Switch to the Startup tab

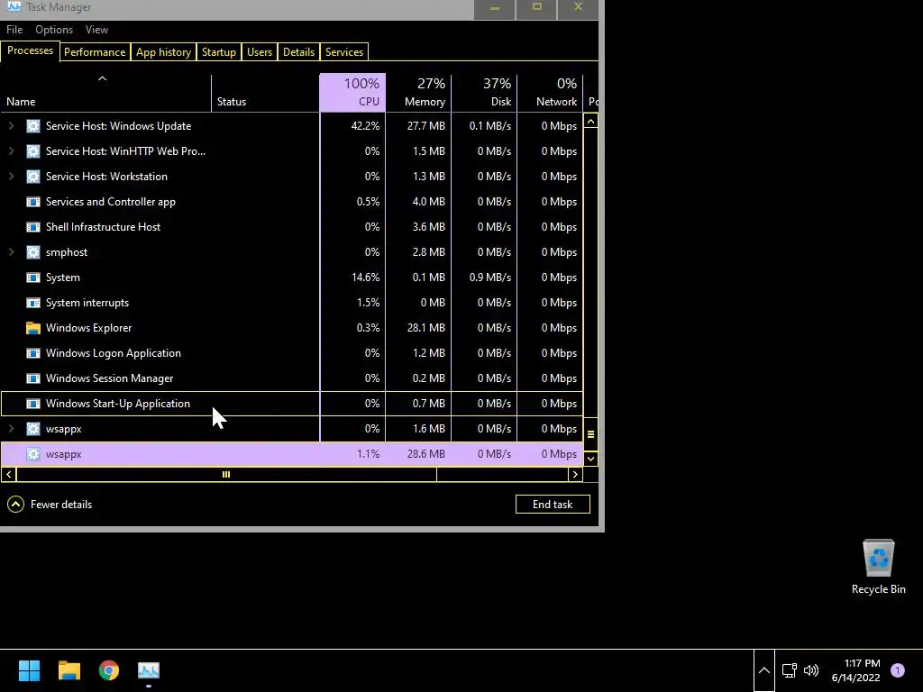tap(219, 51)
